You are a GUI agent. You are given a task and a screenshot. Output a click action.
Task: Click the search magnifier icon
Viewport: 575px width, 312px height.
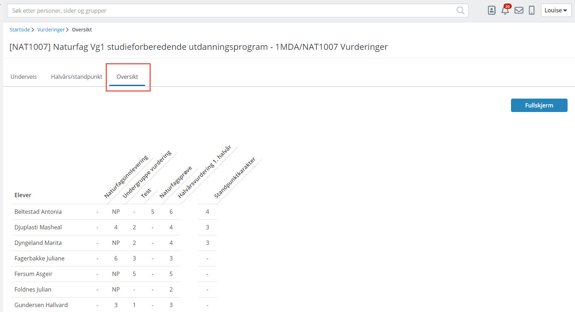click(460, 11)
